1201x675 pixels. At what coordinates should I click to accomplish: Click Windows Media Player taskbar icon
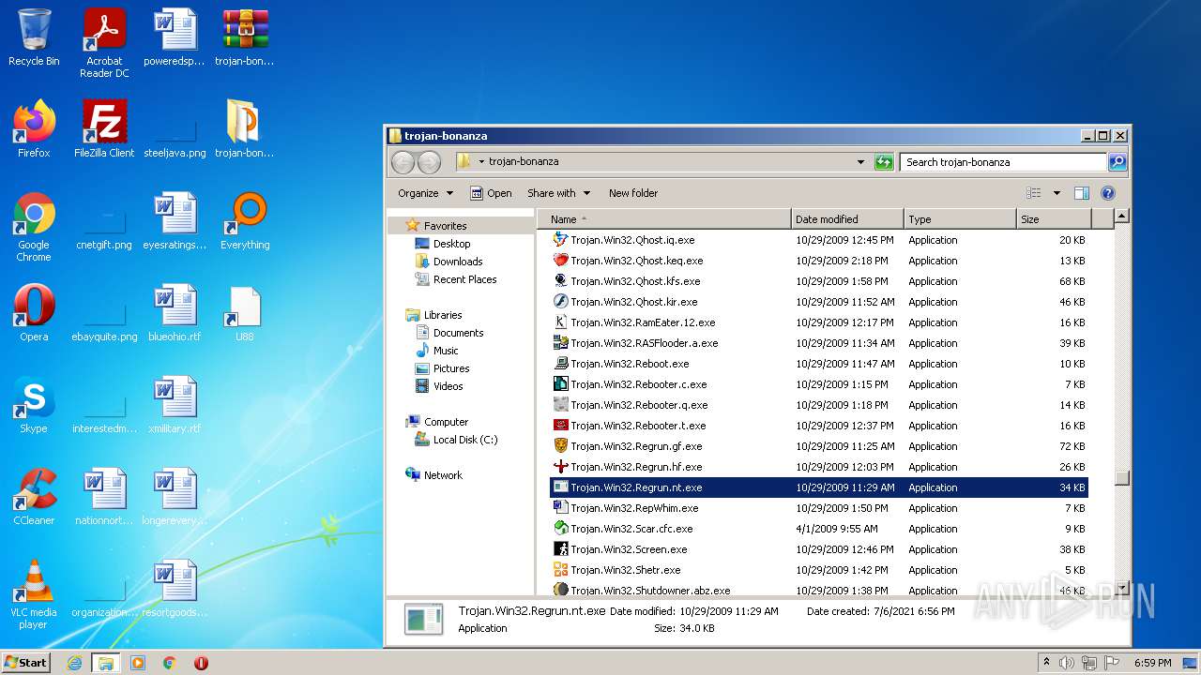pos(137,663)
